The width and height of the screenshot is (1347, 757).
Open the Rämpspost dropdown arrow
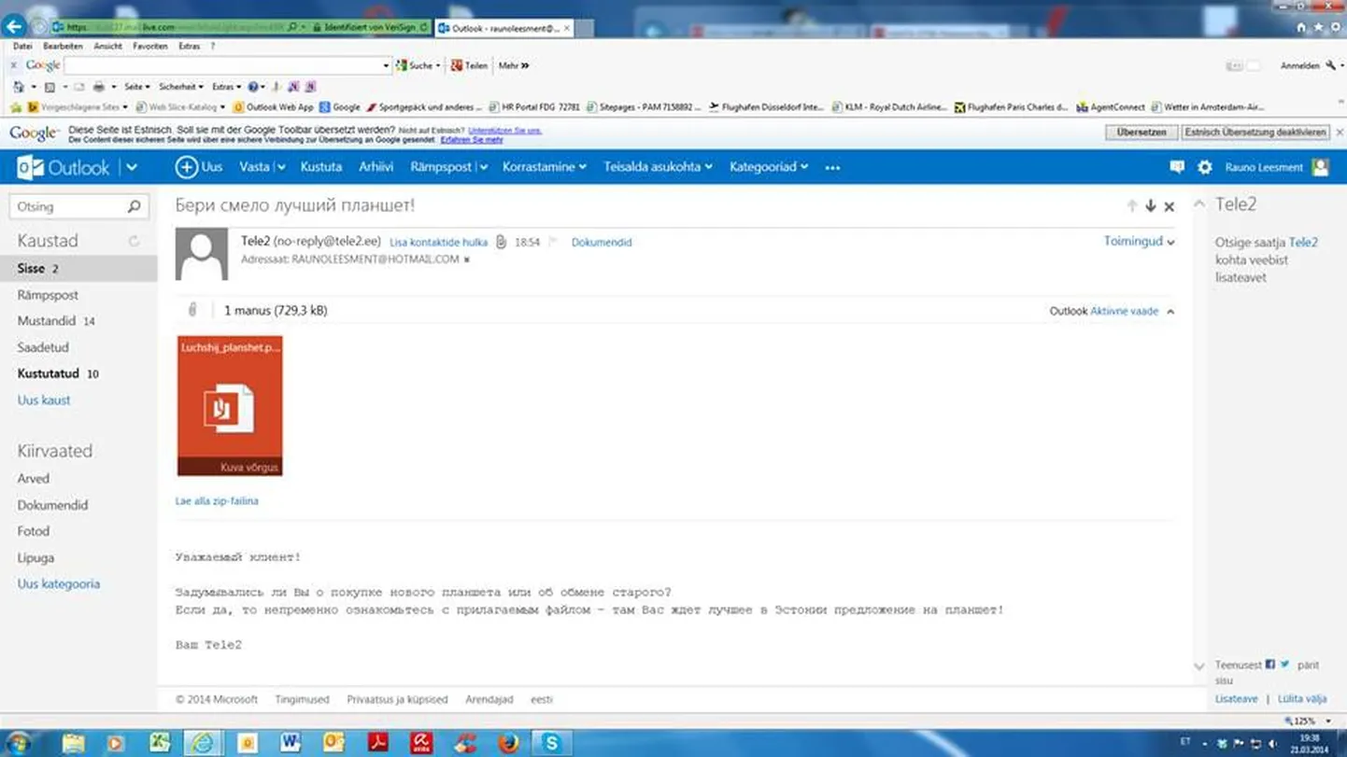(484, 167)
